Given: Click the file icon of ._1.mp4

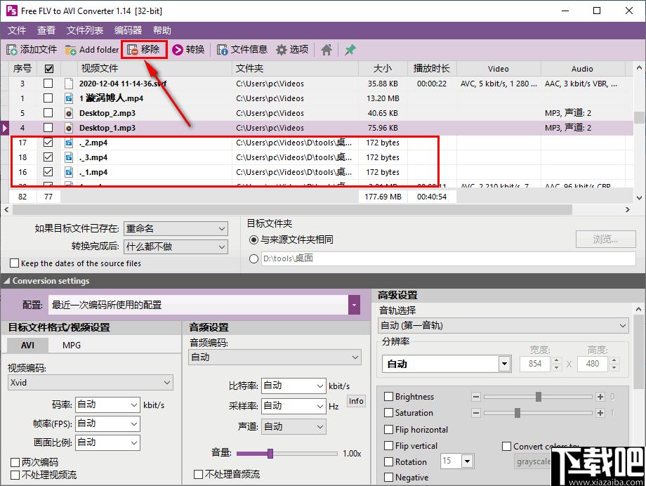Looking at the screenshot, I should [69, 172].
